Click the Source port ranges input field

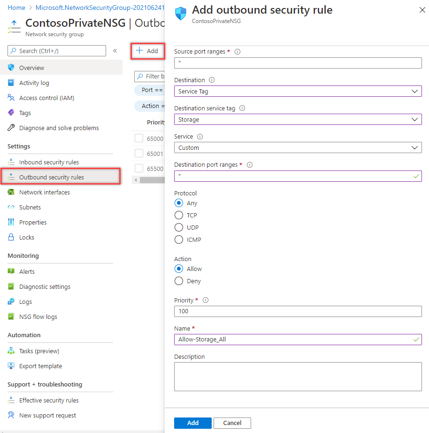298,62
